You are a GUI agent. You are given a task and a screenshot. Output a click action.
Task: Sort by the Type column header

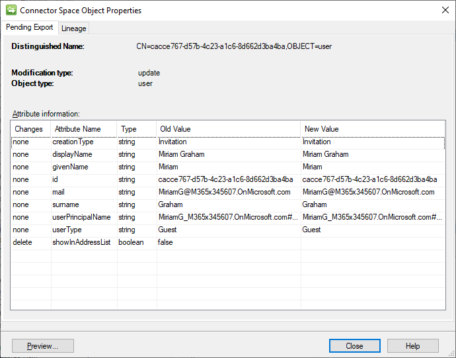pos(137,129)
